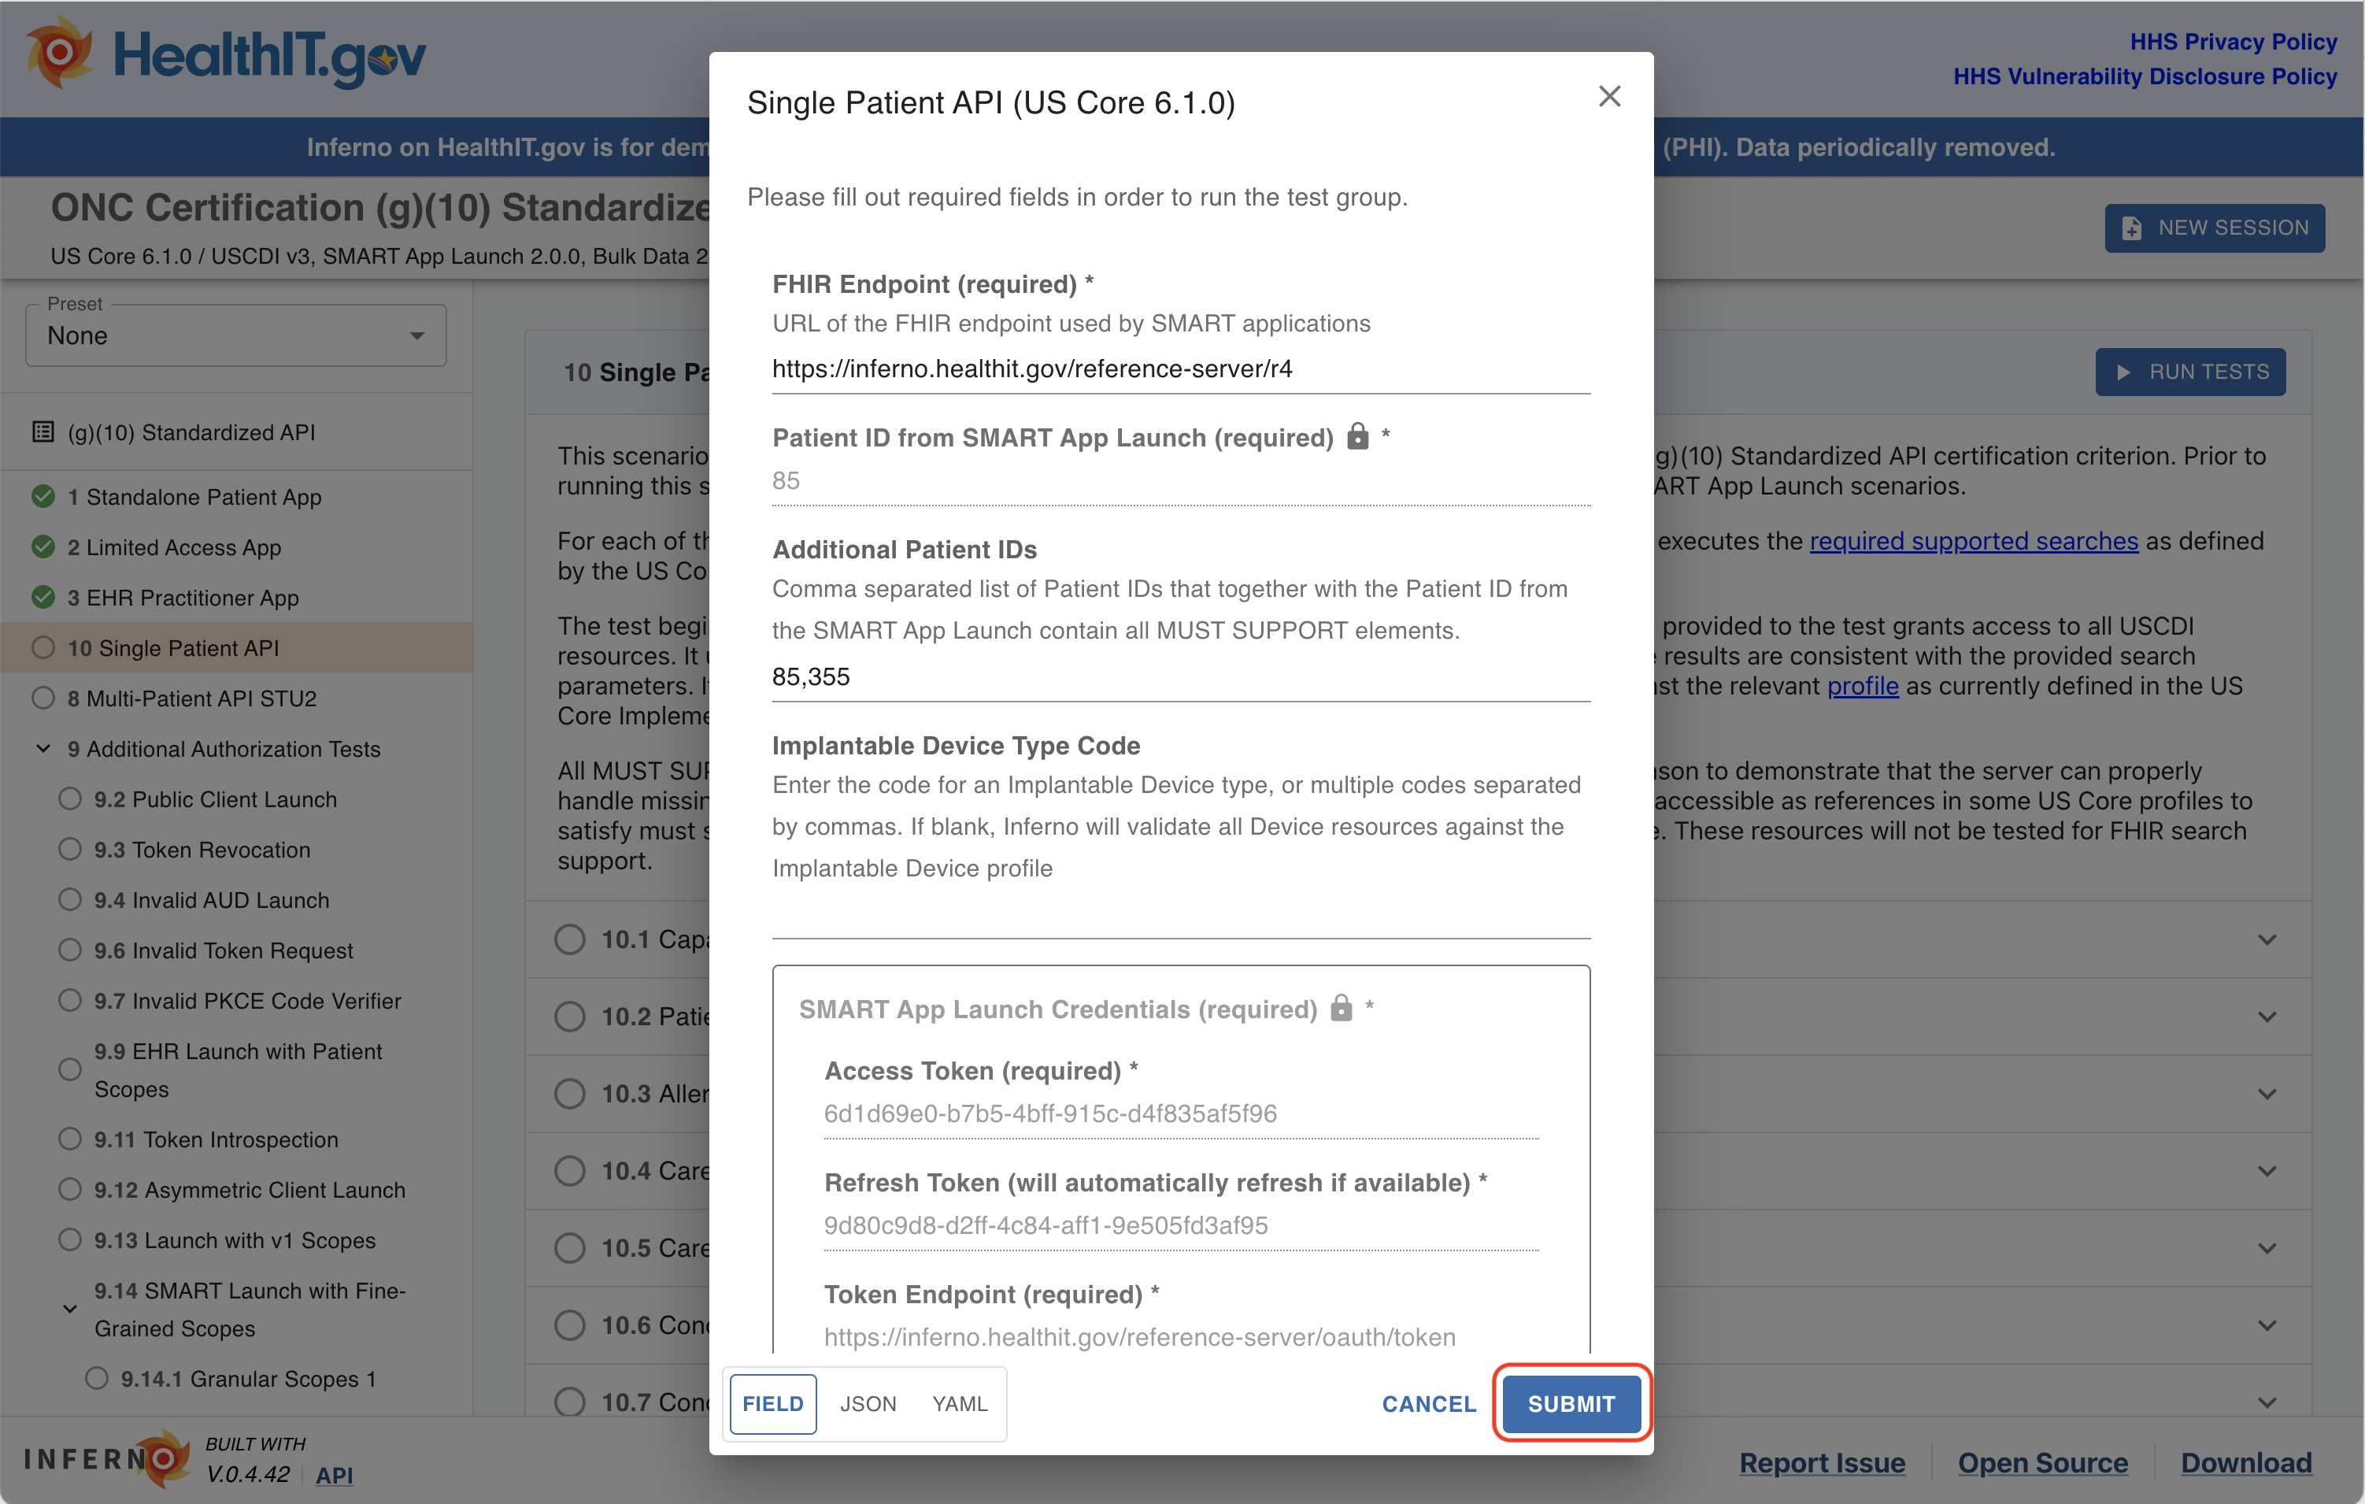Select 10 Single Patient API in sidebar
The width and height of the screenshot is (2365, 1504).
[235, 648]
